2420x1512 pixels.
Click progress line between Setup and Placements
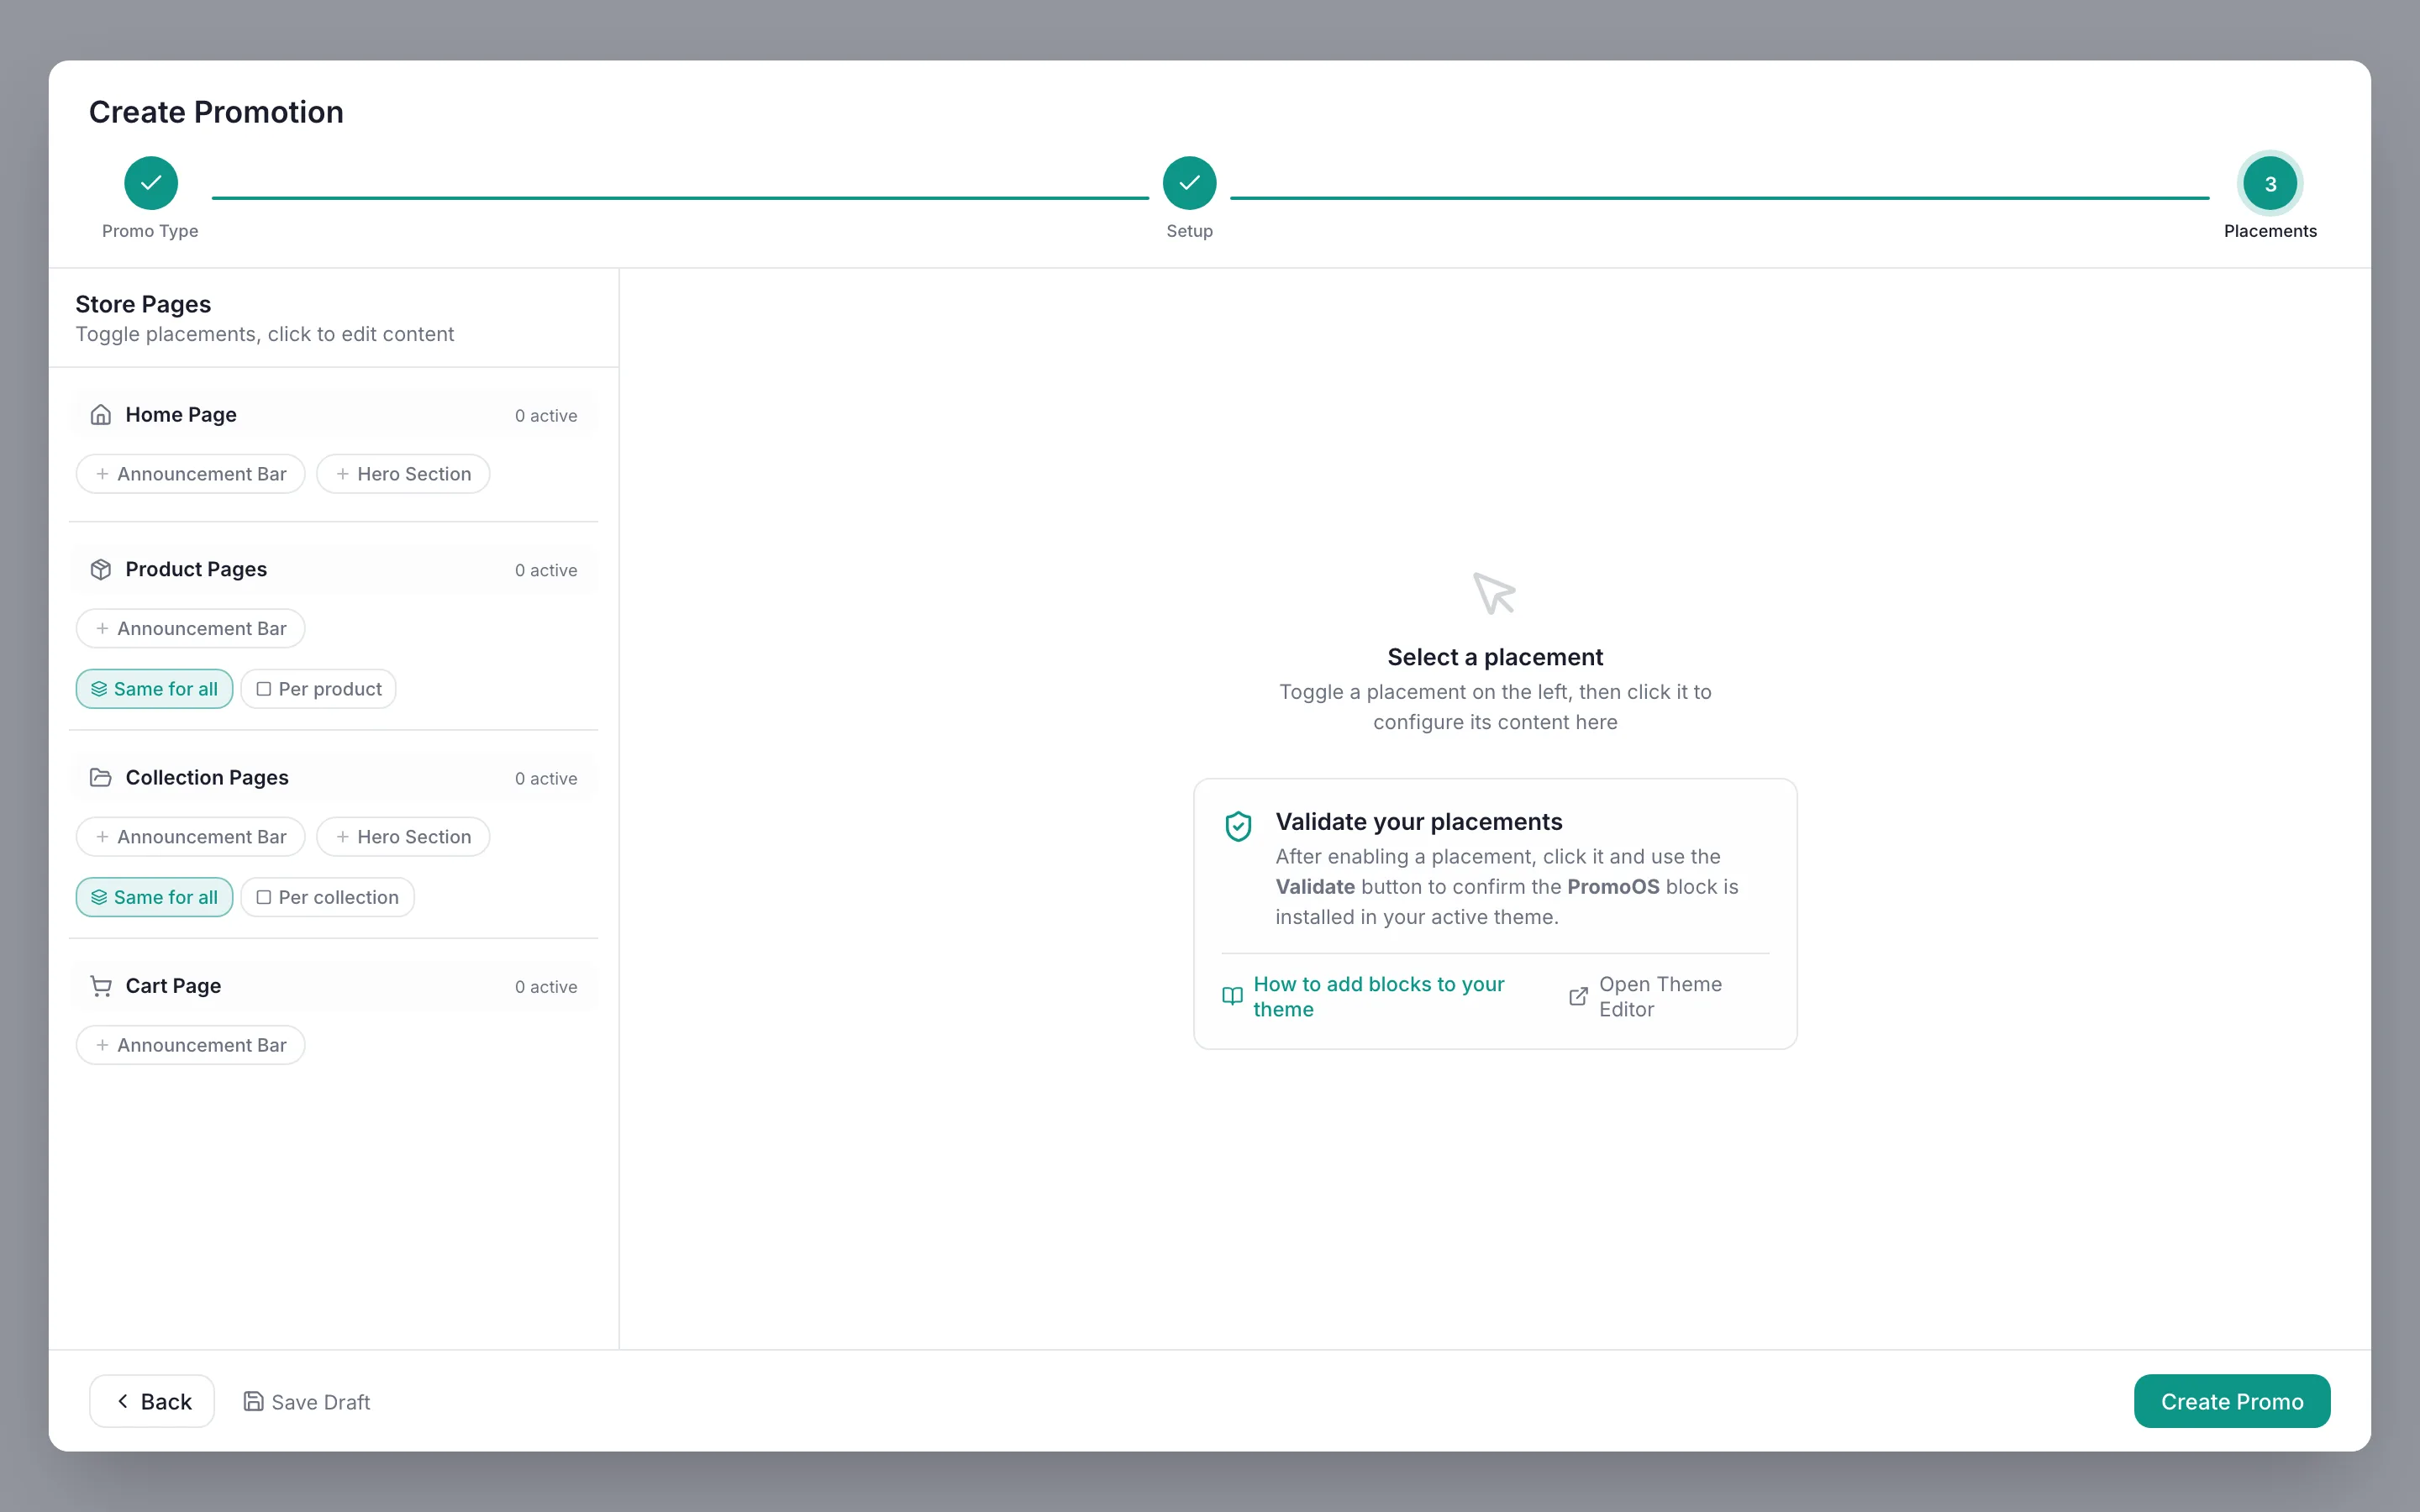point(1719,198)
